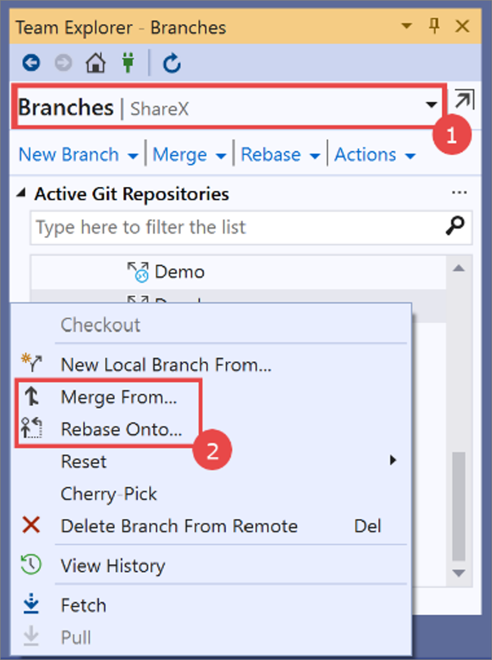Click the green Manage Connections plug icon
The image size is (492, 660).
[128, 62]
